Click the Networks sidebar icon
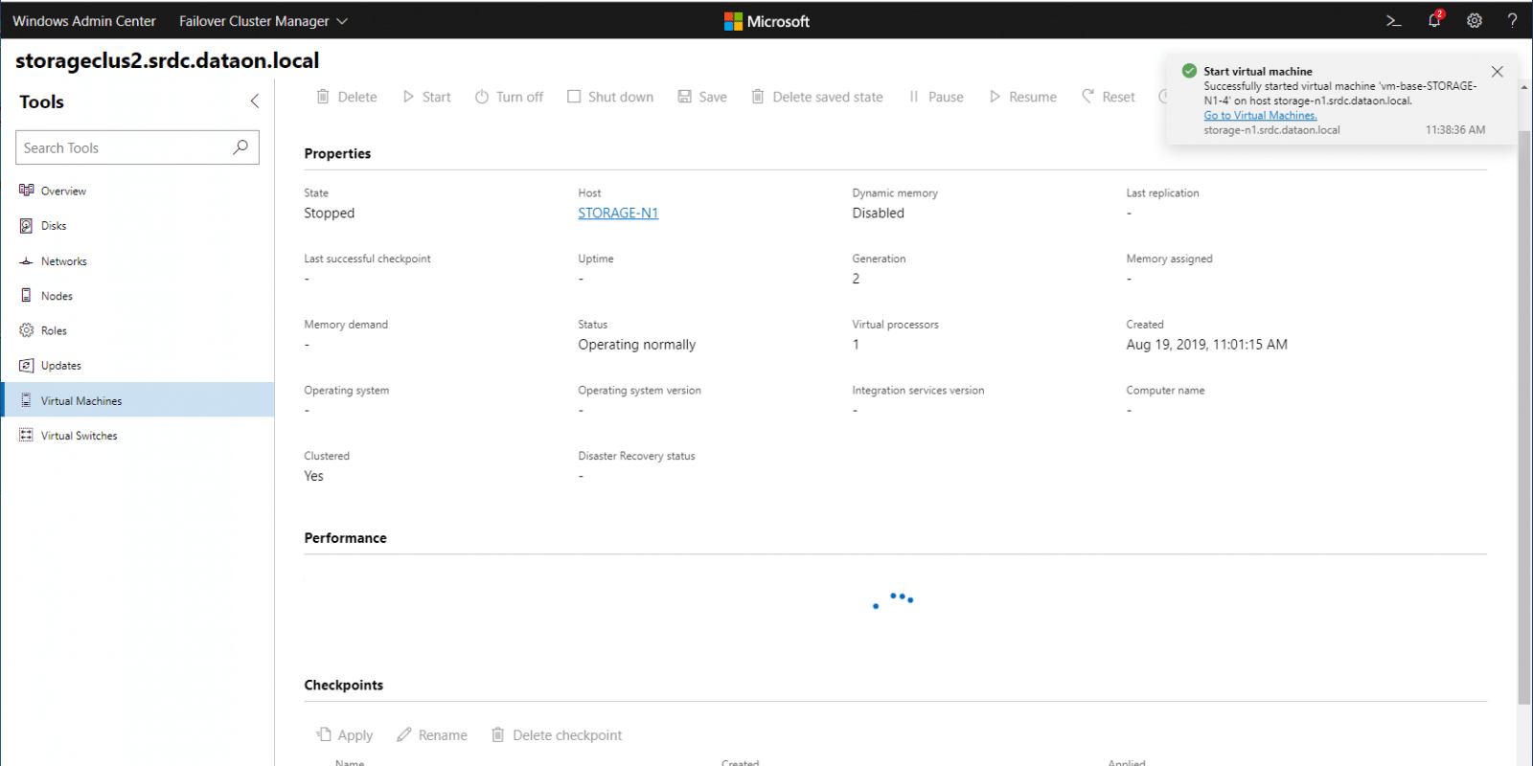The height and width of the screenshot is (766, 1533). [26, 260]
